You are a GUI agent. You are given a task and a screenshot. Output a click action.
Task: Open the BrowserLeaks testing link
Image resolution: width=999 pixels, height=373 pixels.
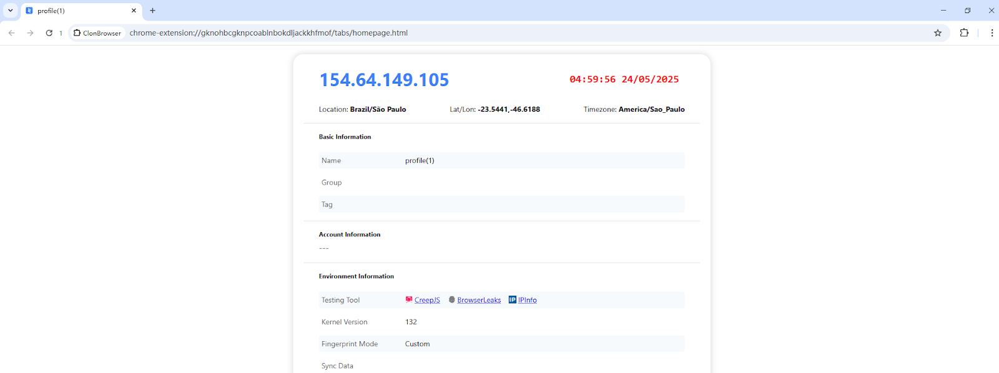pos(479,300)
